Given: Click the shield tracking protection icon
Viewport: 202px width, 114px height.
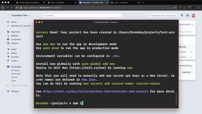Looking at the screenshot, I should click(17, 8).
